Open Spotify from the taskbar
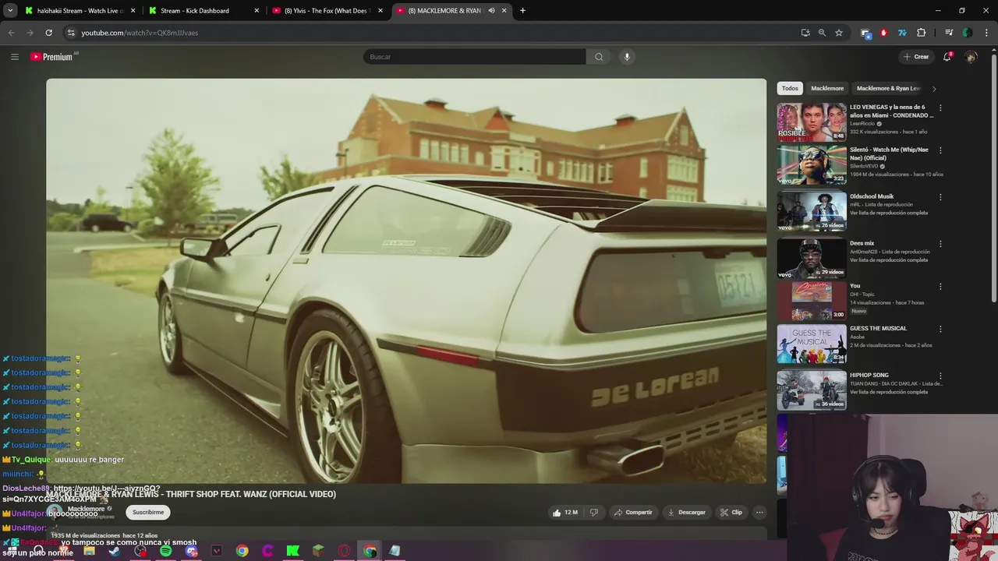Image resolution: width=998 pixels, height=561 pixels. click(165, 551)
